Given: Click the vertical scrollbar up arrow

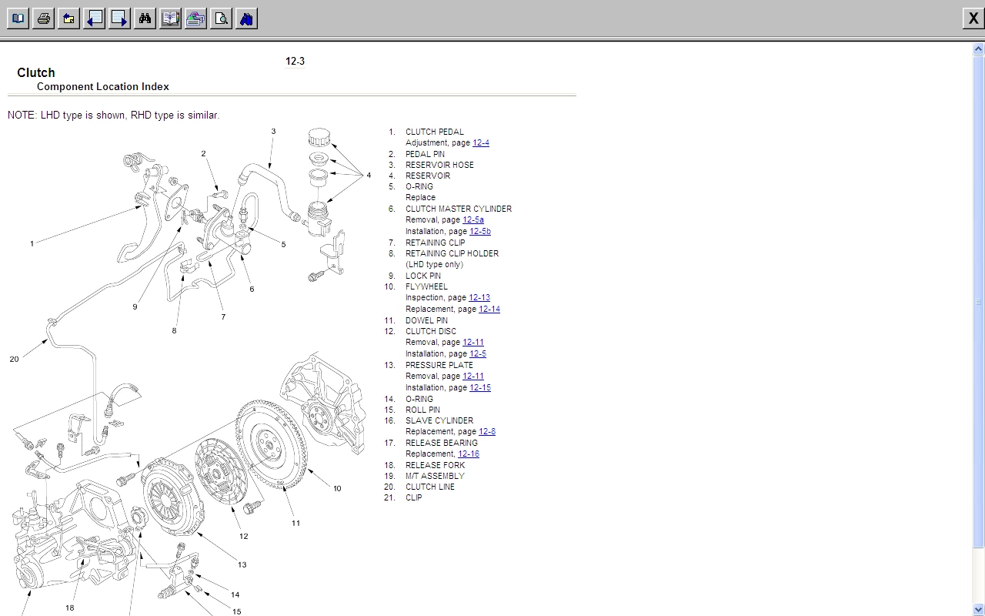Looking at the screenshot, I should [x=979, y=49].
